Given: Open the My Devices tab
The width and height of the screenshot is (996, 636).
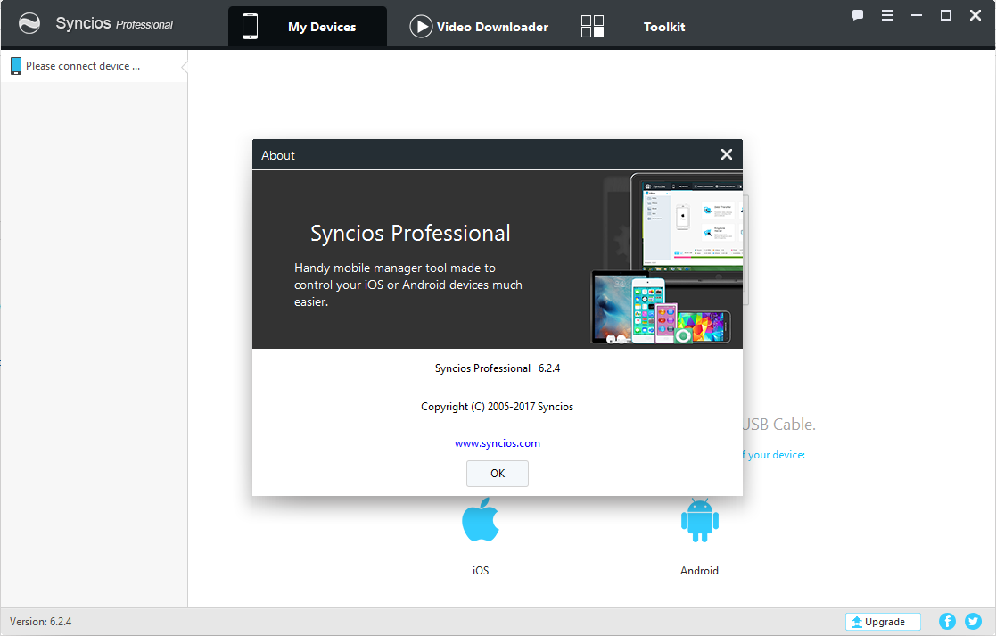Looking at the screenshot, I should [308, 27].
